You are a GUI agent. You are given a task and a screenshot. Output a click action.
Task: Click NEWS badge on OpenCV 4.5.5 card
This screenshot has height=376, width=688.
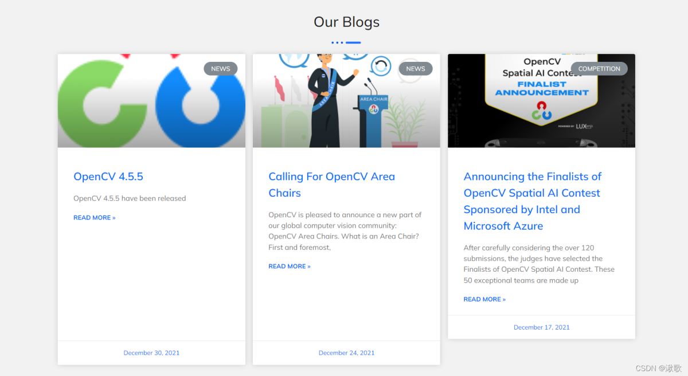tap(220, 69)
